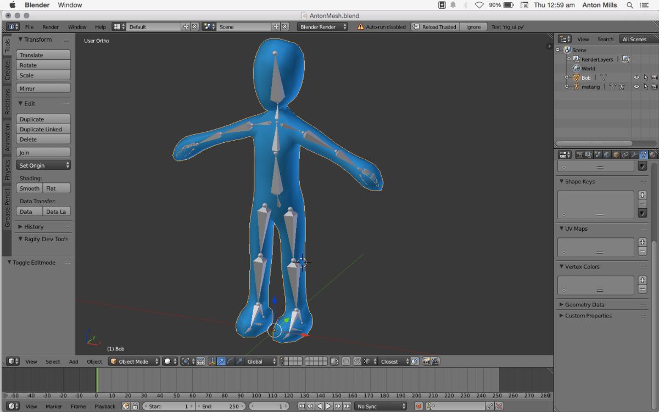Viewport: 659px width, 412px height.
Task: Jump to the timeline start frame
Action: pos(301,407)
